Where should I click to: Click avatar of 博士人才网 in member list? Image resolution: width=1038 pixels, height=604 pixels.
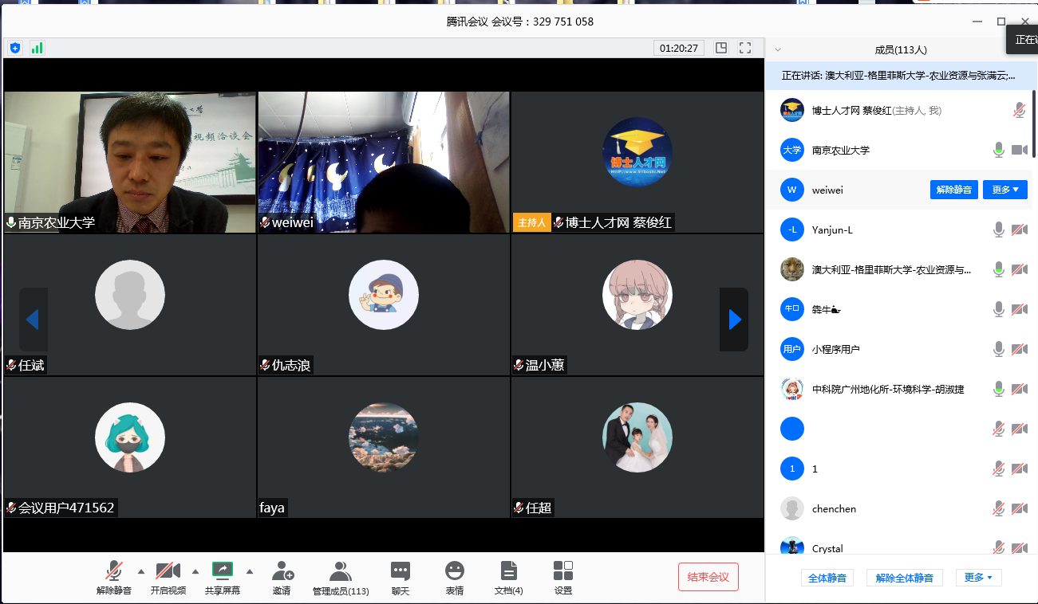tap(792, 110)
